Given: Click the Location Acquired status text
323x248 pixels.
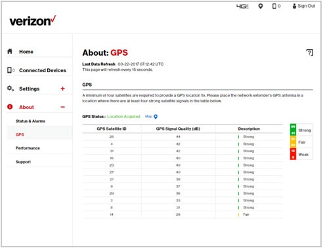Looking at the screenshot, I should point(123,117).
